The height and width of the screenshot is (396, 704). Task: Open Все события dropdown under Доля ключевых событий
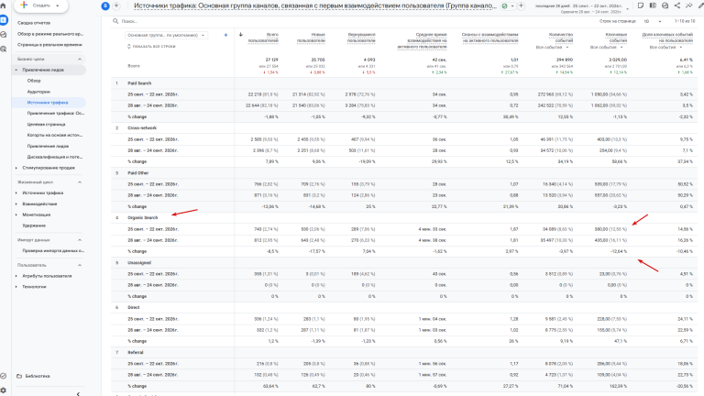click(x=666, y=47)
